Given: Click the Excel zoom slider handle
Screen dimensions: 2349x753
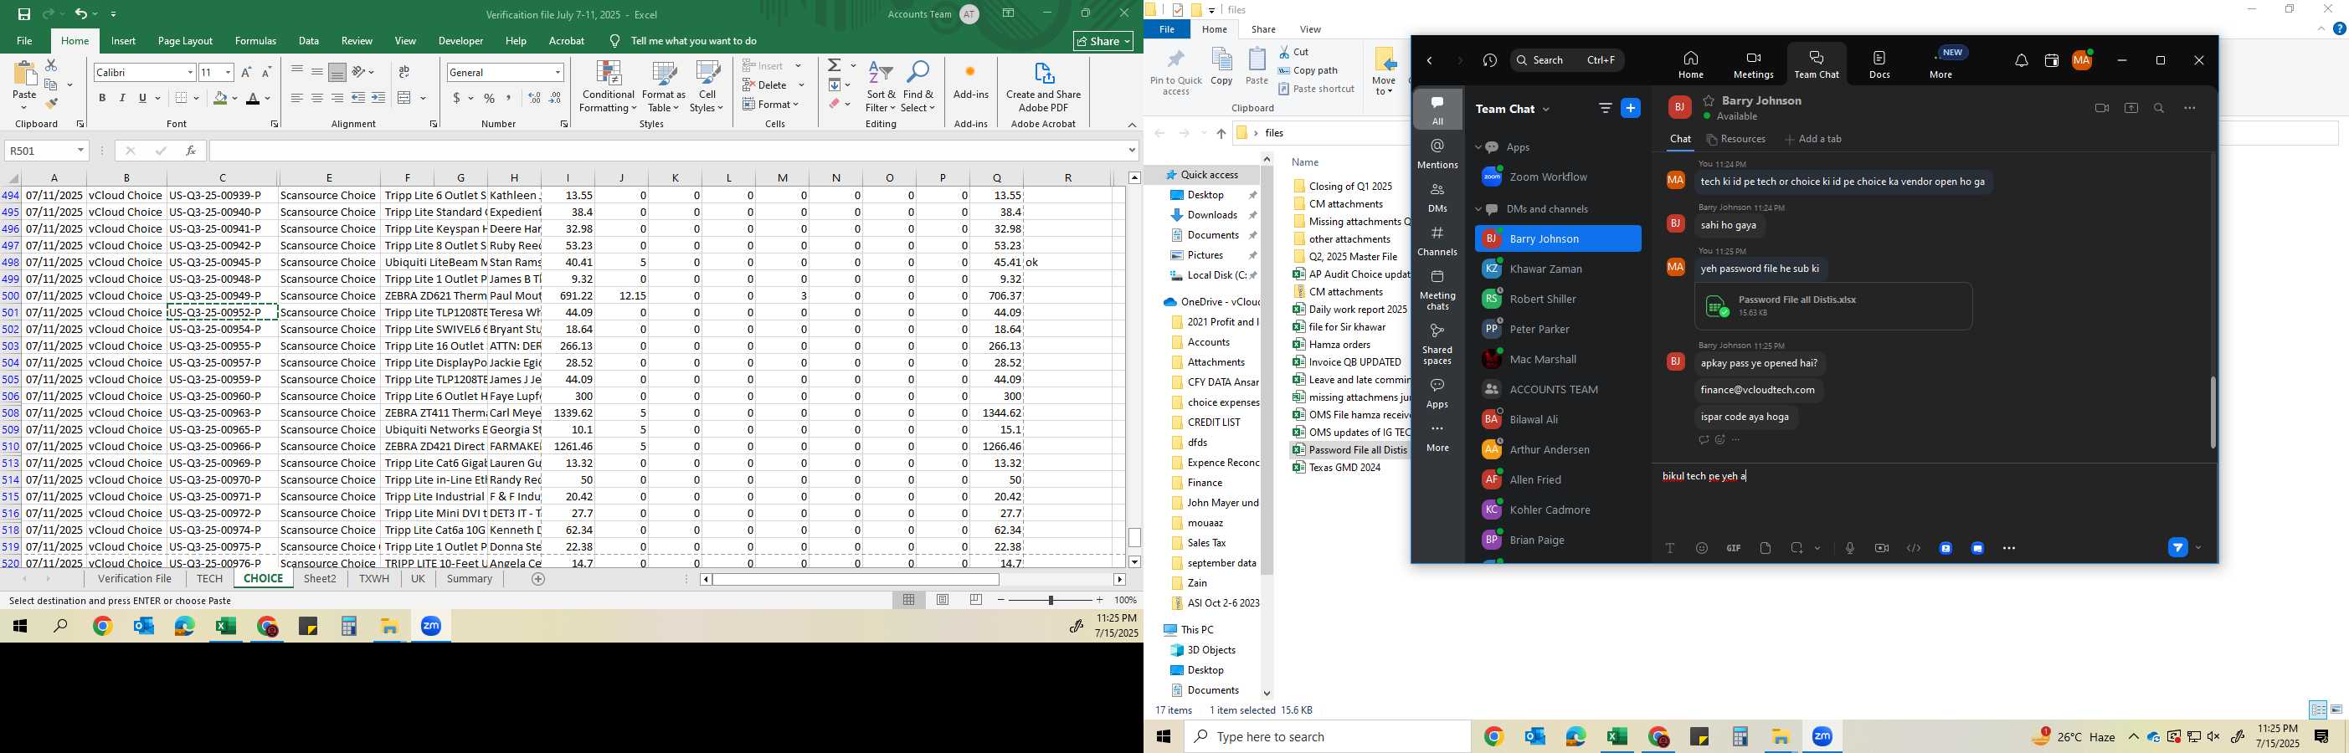Looking at the screenshot, I should (1051, 600).
